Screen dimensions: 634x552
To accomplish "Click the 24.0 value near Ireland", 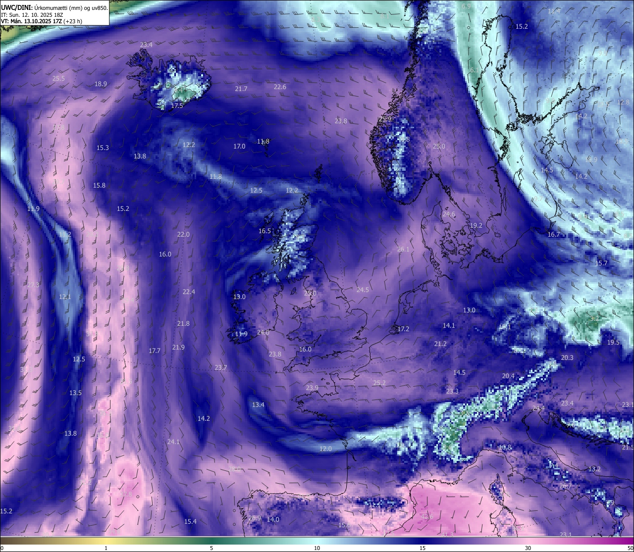I will [x=263, y=333].
